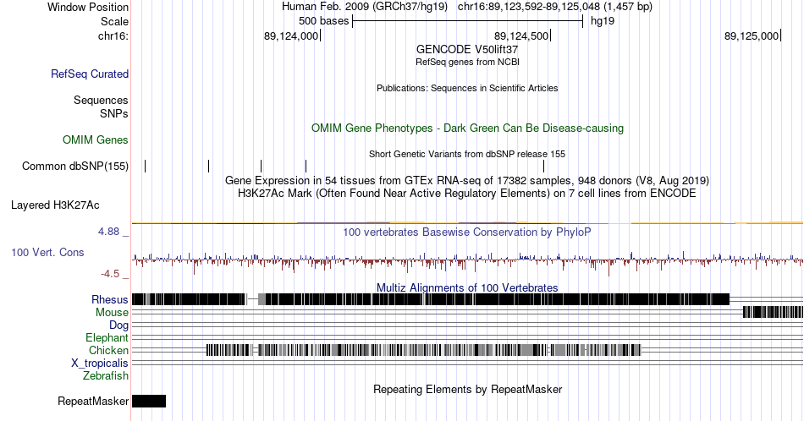Click the X_tropicalis alignment label
Viewport: 804px width, 421px height.
[x=100, y=364]
